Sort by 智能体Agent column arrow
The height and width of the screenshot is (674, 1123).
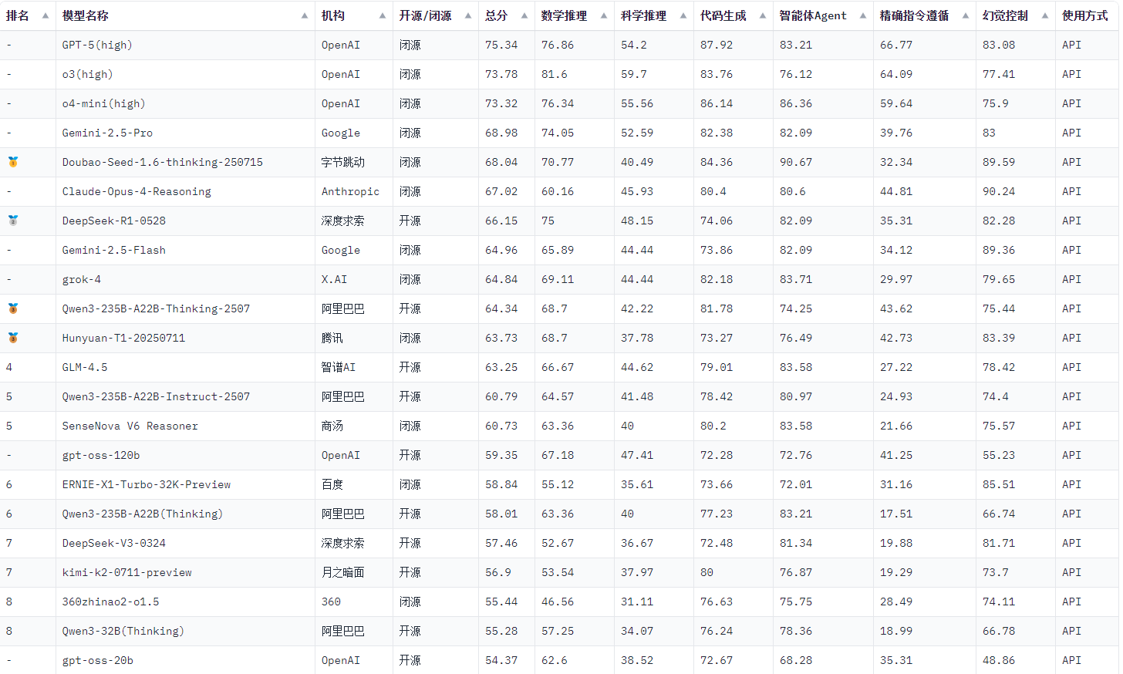863,15
